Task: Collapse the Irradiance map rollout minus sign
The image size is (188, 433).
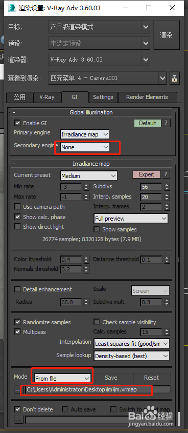Action: pyautogui.click(x=14, y=164)
